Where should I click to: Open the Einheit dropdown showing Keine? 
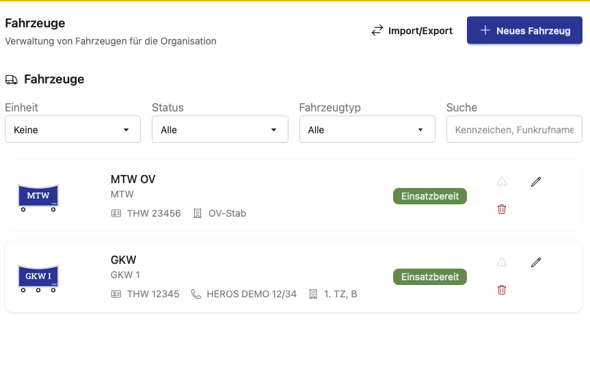point(72,130)
